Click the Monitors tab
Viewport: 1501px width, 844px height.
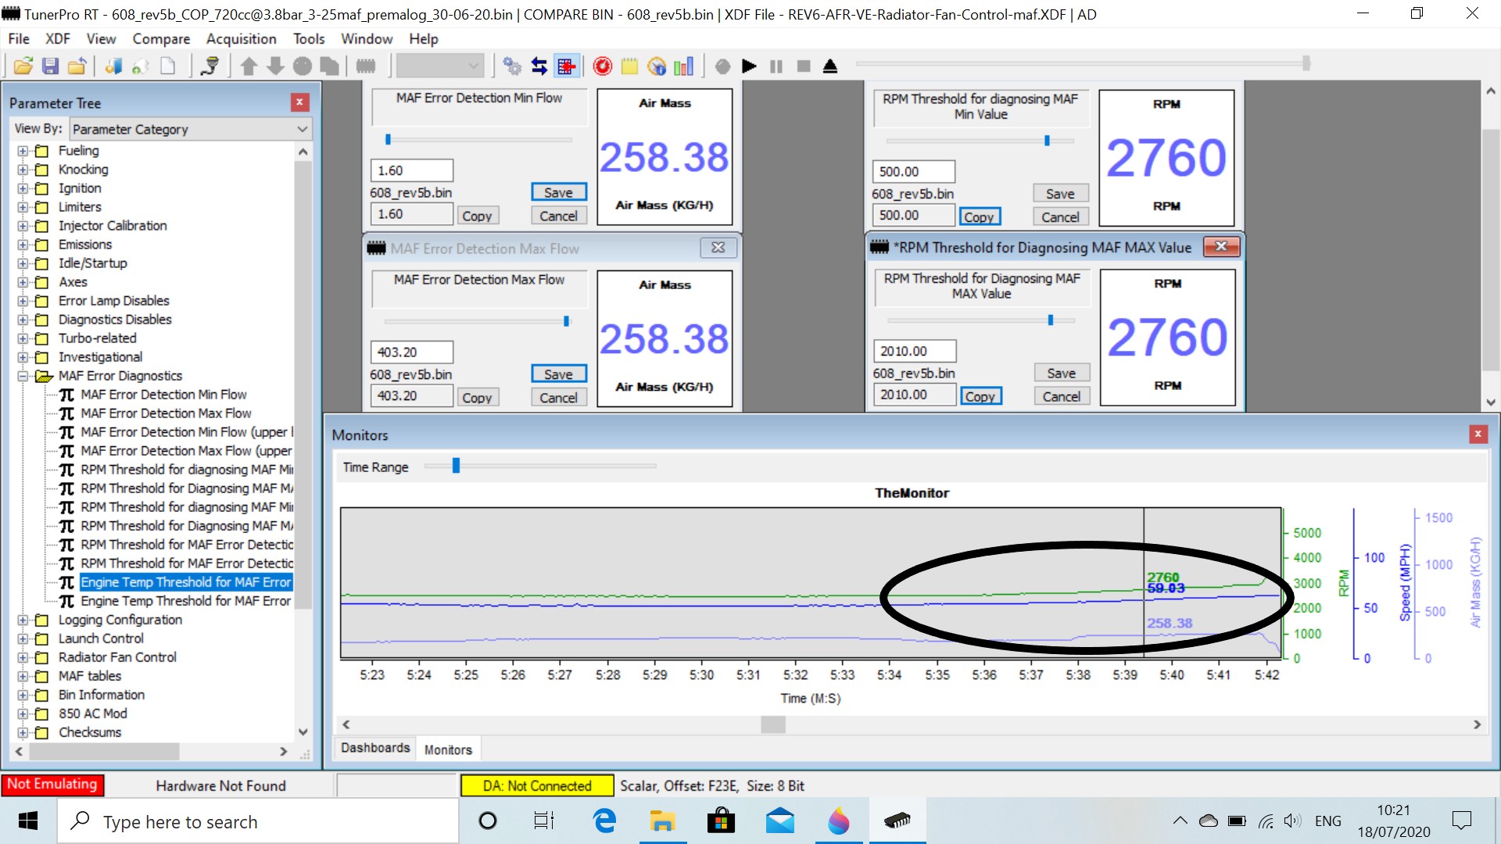(x=446, y=749)
